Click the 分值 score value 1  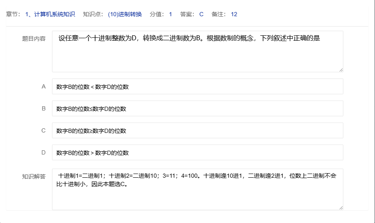(171, 14)
